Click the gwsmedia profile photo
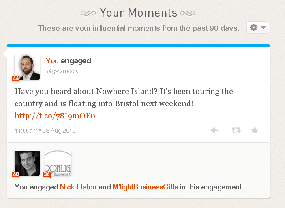 pos(27,67)
